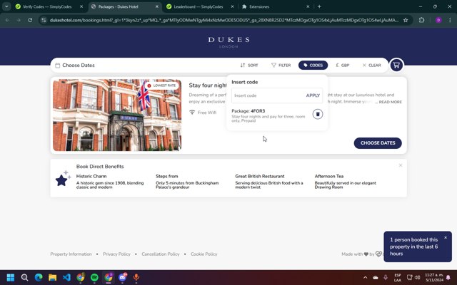This screenshot has height=285, width=457.
Task: Open the tab search dropdown
Action: (x=6, y=6)
